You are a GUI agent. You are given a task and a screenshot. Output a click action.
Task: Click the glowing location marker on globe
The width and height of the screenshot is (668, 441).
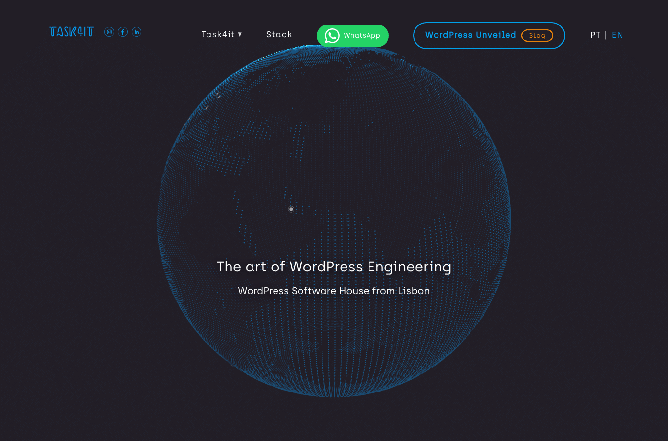tap(291, 209)
